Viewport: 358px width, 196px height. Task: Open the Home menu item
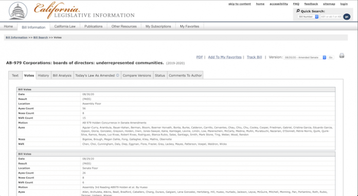(8, 26)
